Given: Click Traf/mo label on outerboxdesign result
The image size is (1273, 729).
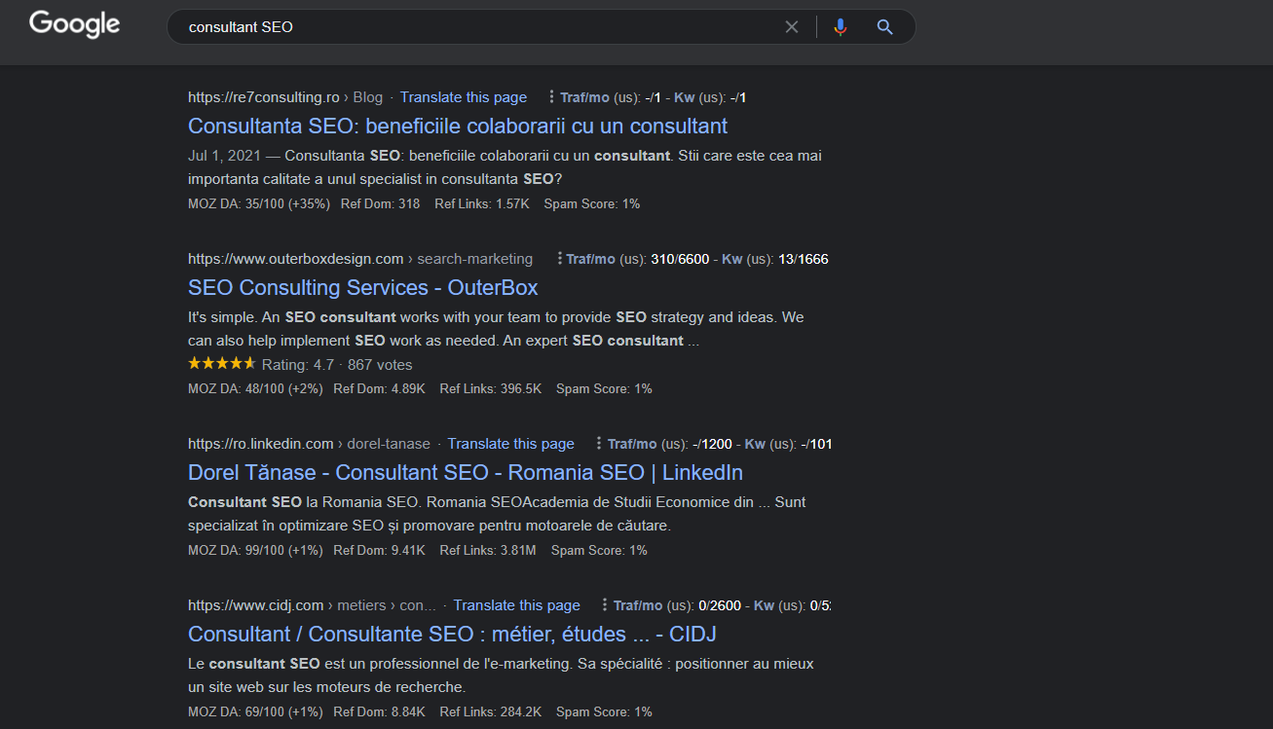Looking at the screenshot, I should click(591, 259).
